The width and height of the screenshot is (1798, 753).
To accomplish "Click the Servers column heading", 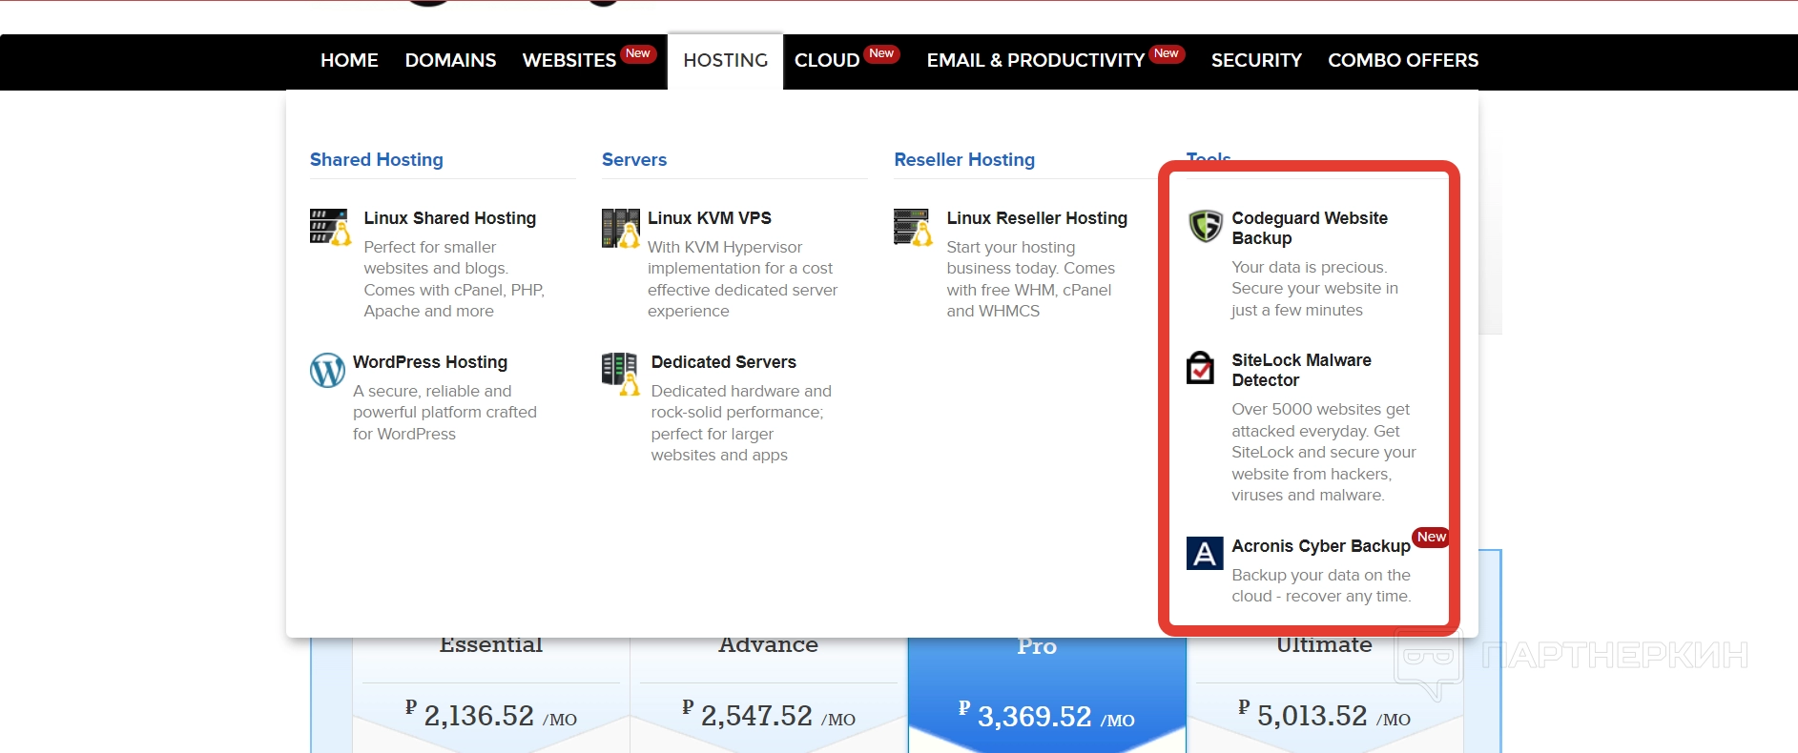I will [634, 160].
